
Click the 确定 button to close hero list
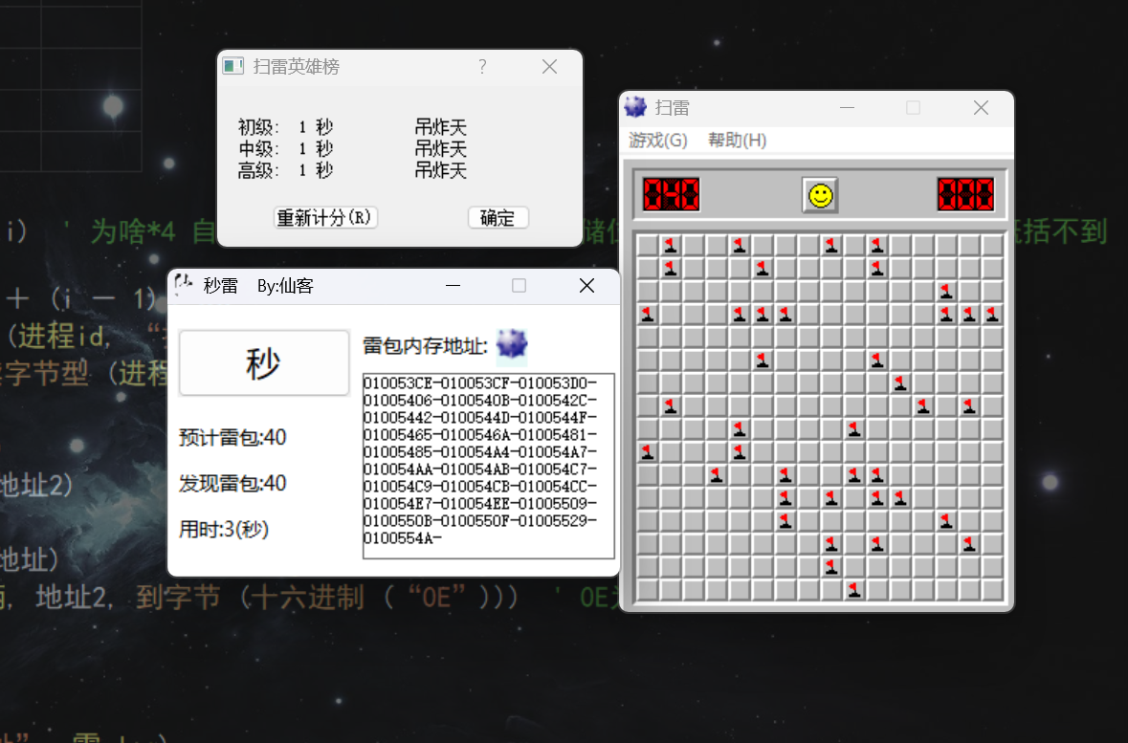pos(498,217)
